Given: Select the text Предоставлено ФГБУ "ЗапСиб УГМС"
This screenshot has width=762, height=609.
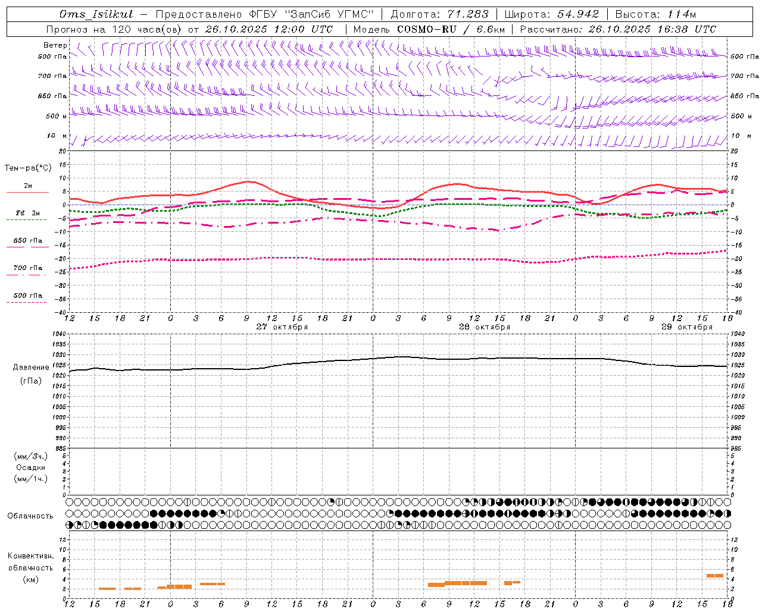Looking at the screenshot, I should pyautogui.click(x=264, y=14).
